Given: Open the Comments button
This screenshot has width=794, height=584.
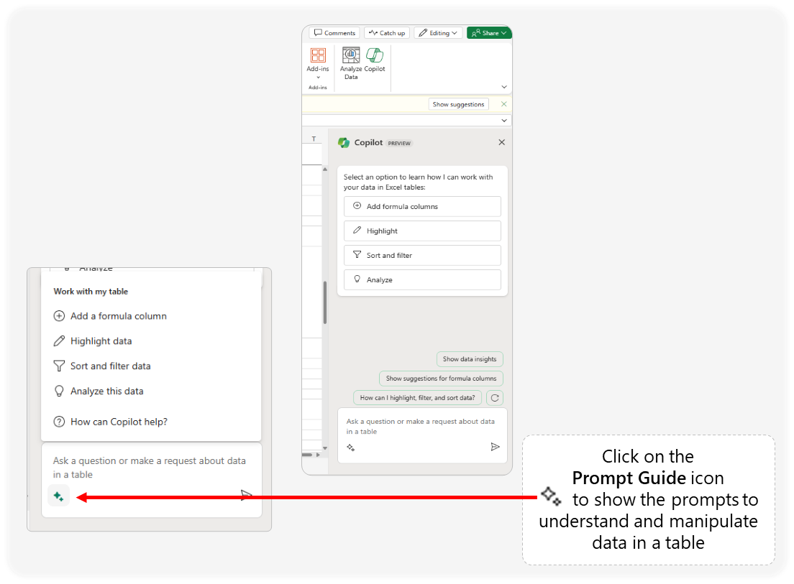Looking at the screenshot, I should (x=334, y=33).
